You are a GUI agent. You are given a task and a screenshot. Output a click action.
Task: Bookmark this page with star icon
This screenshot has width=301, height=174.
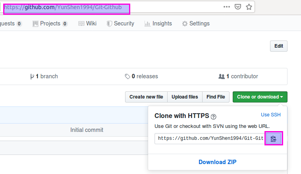[x=249, y=7]
